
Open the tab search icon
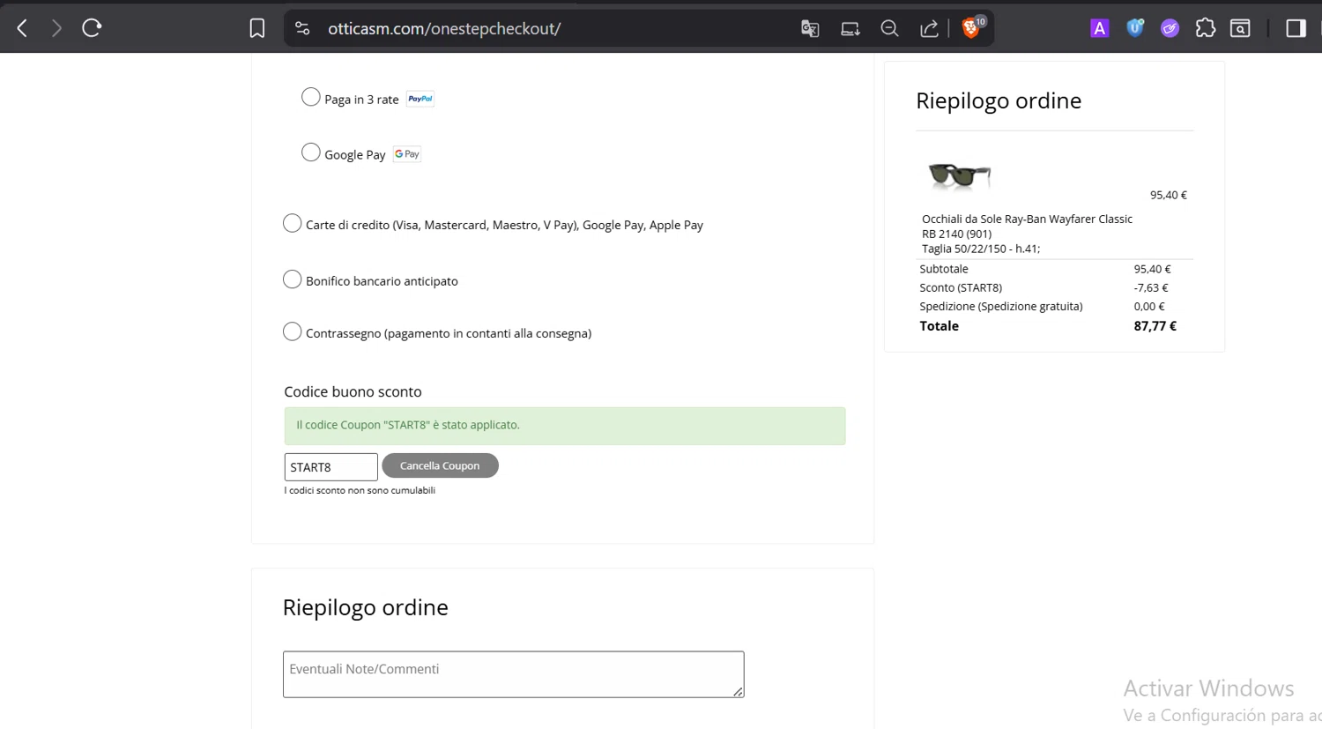[x=1240, y=28]
